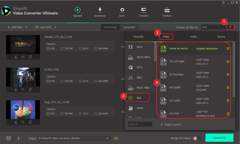The width and height of the screenshot is (240, 144).
Task: Click the scissors trim icon under first video
Action: 16,57
